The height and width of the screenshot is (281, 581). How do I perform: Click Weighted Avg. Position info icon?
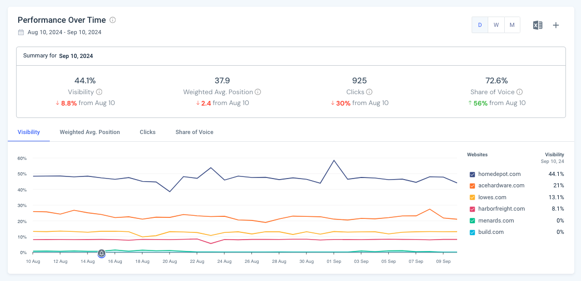pos(258,92)
